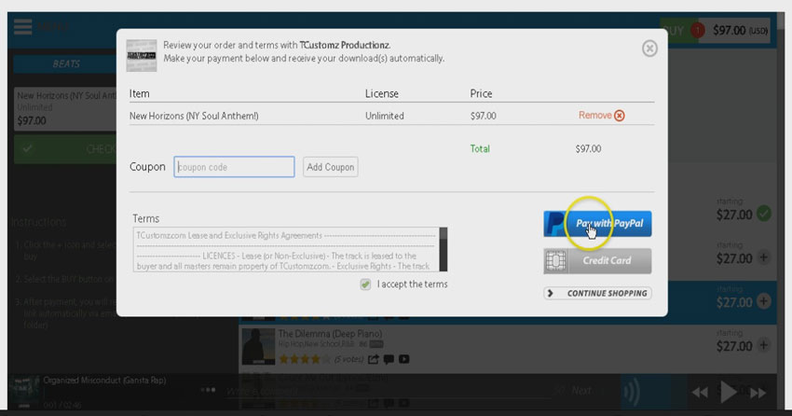
Task: Choose Credit Card payment
Action: pos(597,261)
